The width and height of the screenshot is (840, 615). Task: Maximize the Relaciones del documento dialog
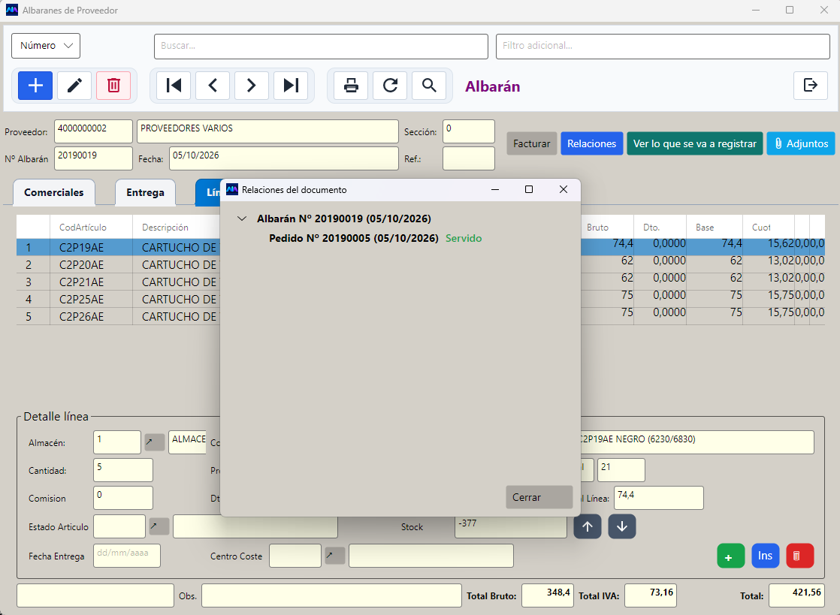(529, 189)
